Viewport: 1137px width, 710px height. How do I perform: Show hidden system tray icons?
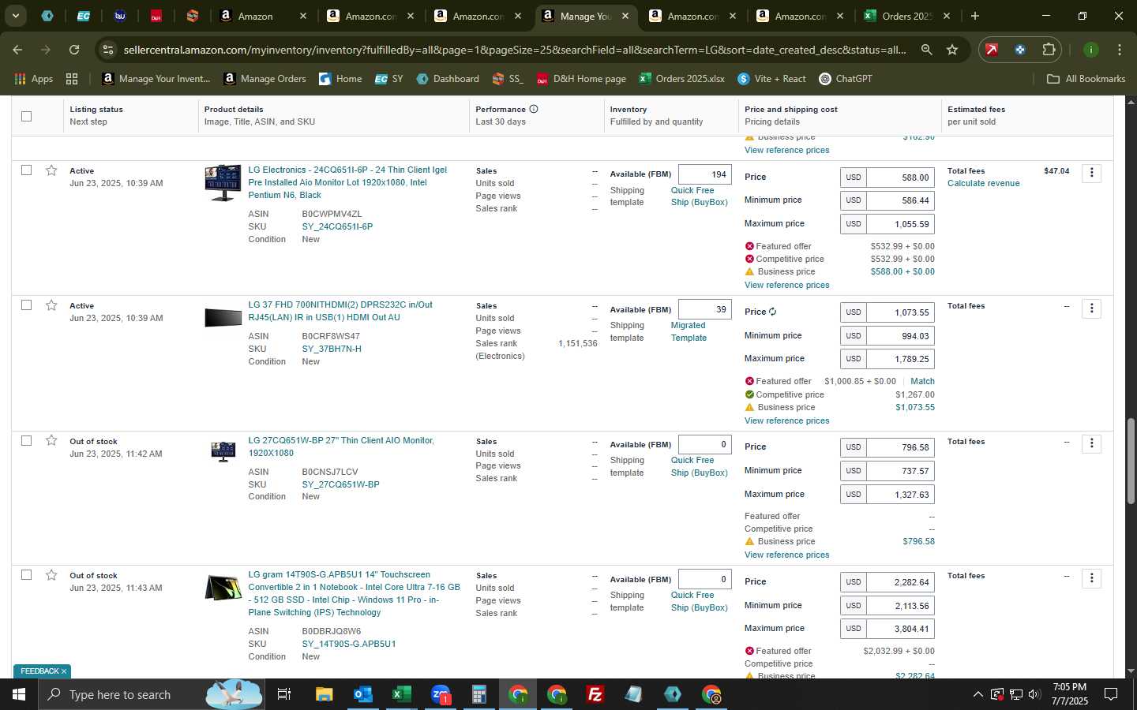pyautogui.click(x=978, y=694)
